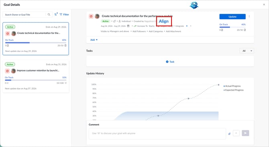Screen dimensions: 269x147
Task: Open the sort order icon
Action: tap(56, 14)
